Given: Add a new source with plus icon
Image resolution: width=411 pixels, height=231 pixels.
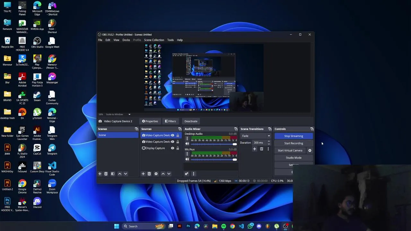Looking at the screenshot, I should click(x=143, y=174).
